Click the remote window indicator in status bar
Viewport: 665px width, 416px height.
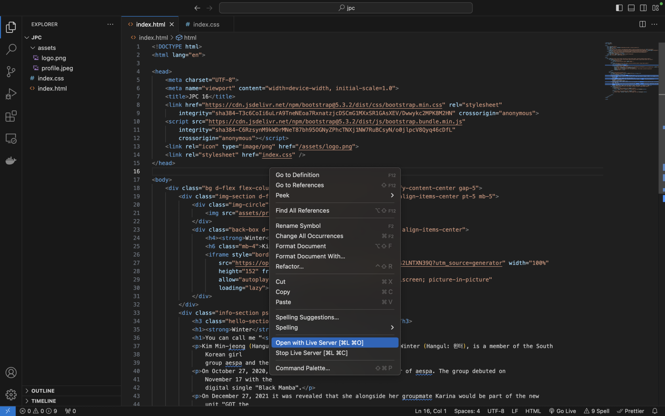pyautogui.click(x=8, y=411)
